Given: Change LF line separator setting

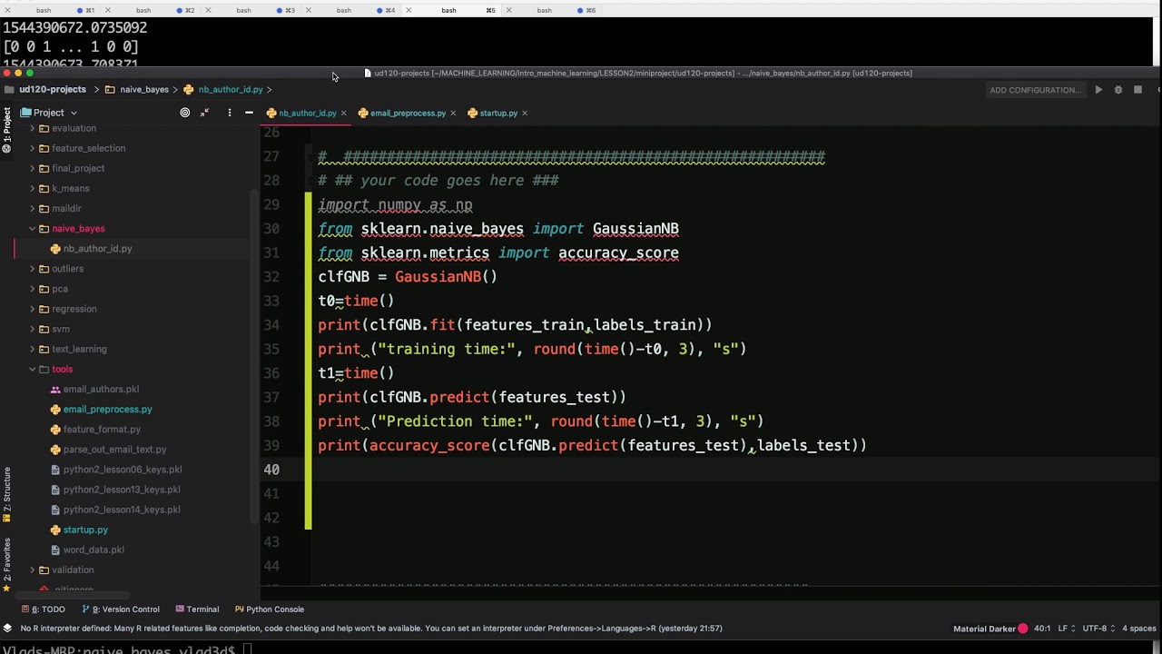Looking at the screenshot, I should [1065, 629].
